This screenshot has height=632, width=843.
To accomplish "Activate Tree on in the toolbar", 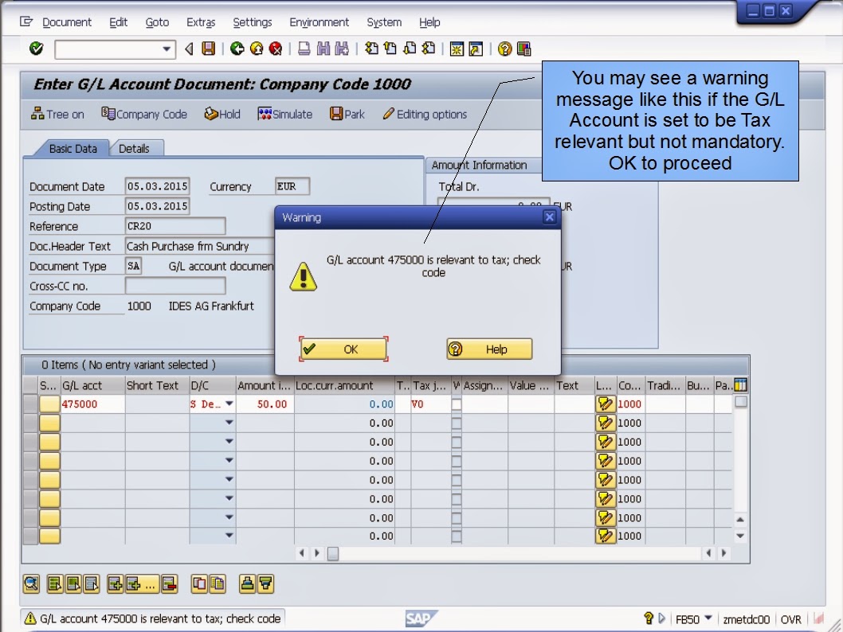I will [x=57, y=114].
